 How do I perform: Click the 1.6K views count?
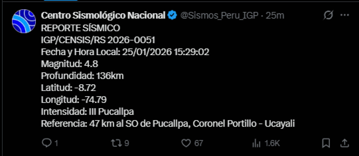click(272, 143)
